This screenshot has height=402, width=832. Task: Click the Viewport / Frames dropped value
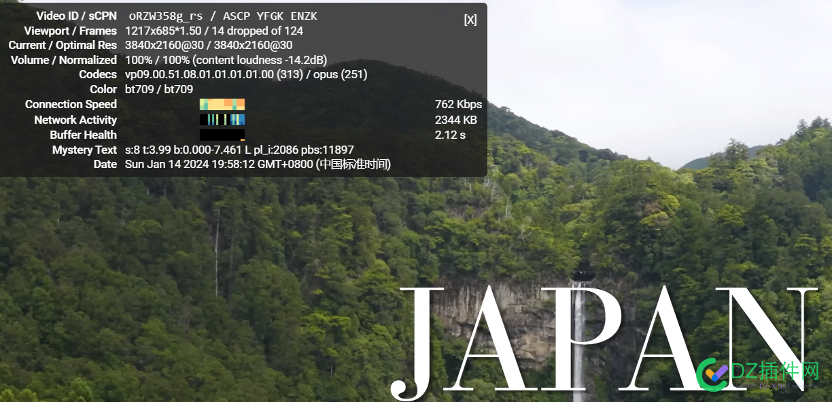tap(214, 31)
